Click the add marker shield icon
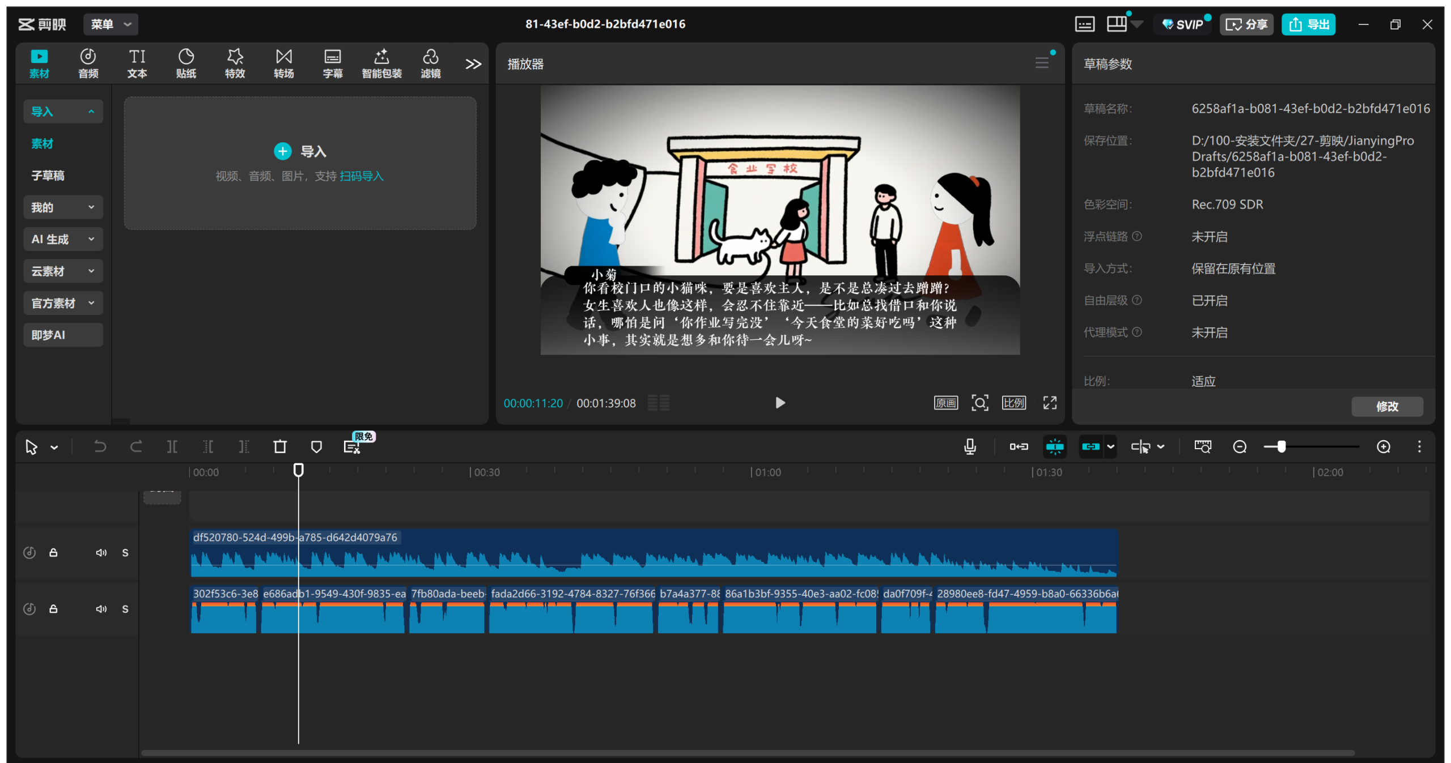Screen dimensions: 1451x763 tap(316, 446)
